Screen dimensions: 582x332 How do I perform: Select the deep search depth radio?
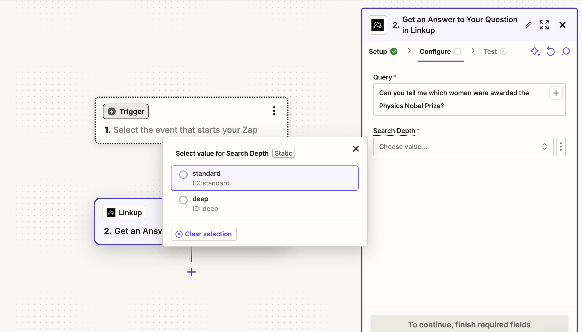tap(183, 200)
